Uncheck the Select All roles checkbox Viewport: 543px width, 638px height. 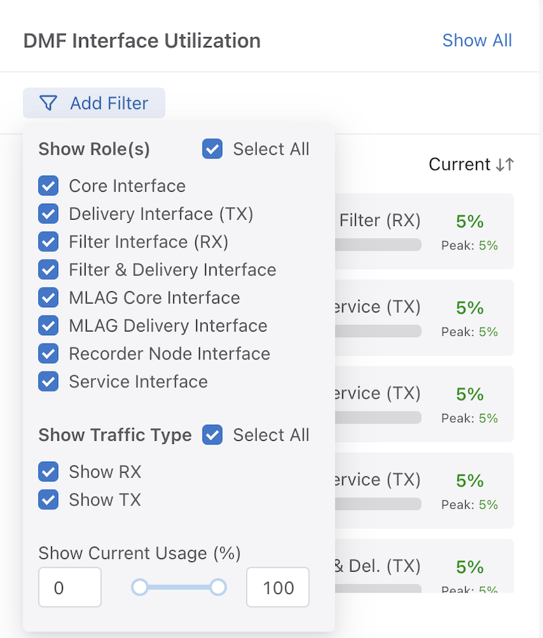point(212,149)
